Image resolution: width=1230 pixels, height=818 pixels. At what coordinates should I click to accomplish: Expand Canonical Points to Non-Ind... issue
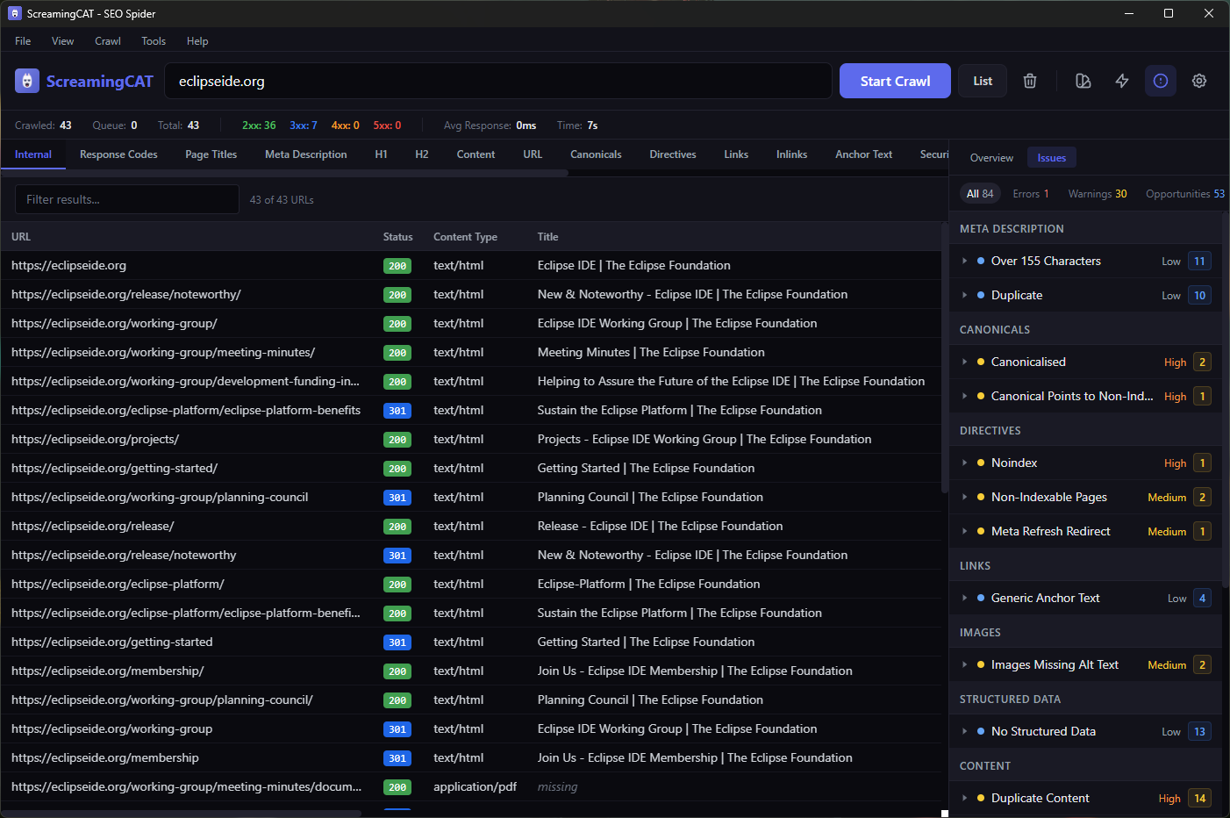(x=964, y=396)
